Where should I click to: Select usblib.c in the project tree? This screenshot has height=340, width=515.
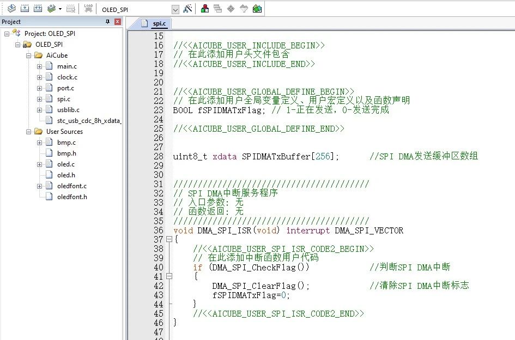pyautogui.click(x=68, y=109)
